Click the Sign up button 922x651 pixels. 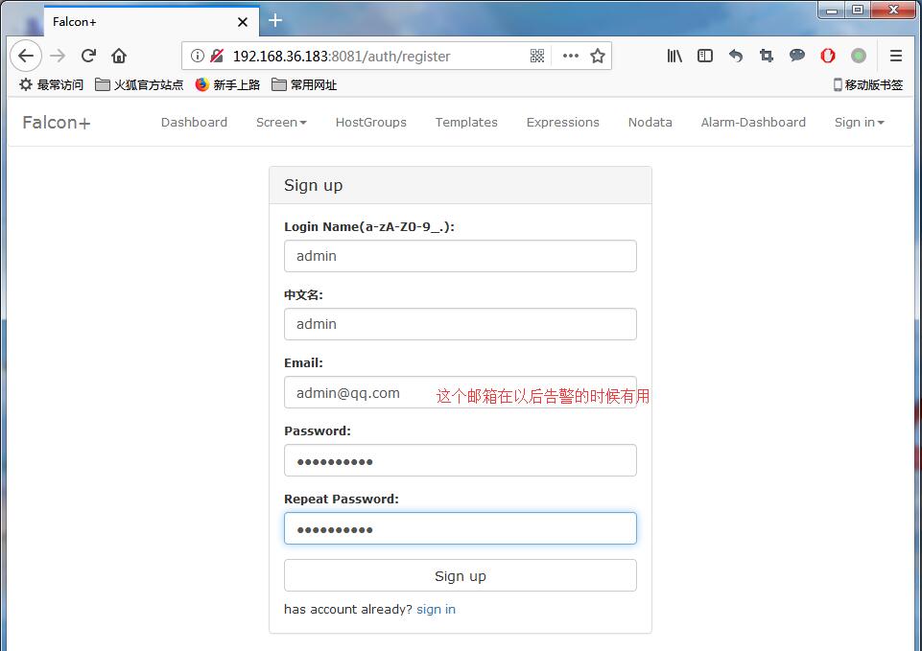460,575
